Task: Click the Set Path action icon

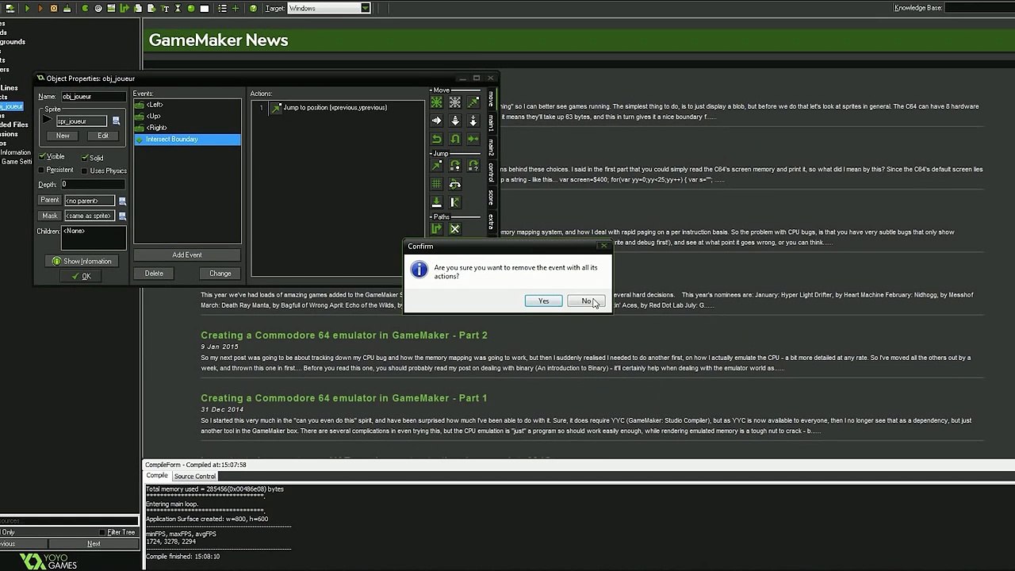Action: pos(436,229)
